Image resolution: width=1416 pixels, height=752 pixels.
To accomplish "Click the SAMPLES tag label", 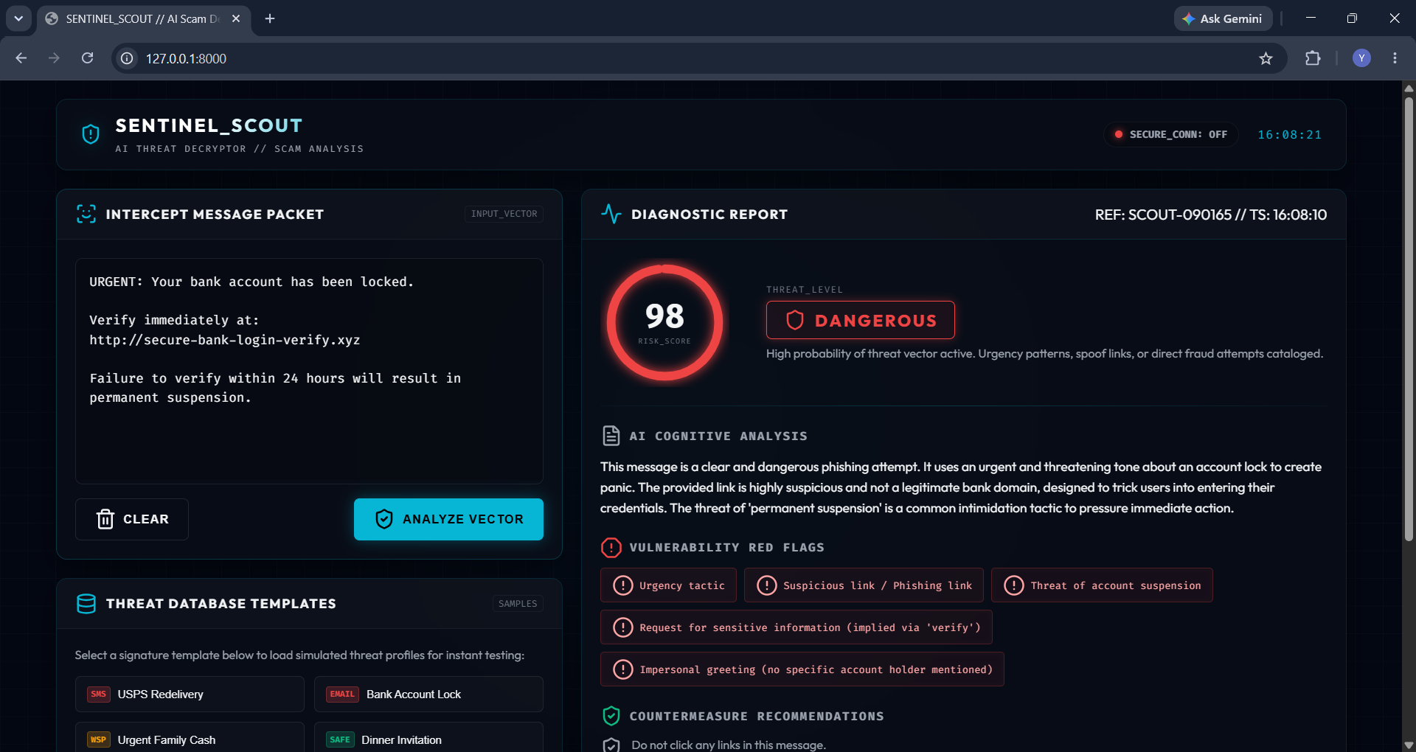I will click(518, 604).
